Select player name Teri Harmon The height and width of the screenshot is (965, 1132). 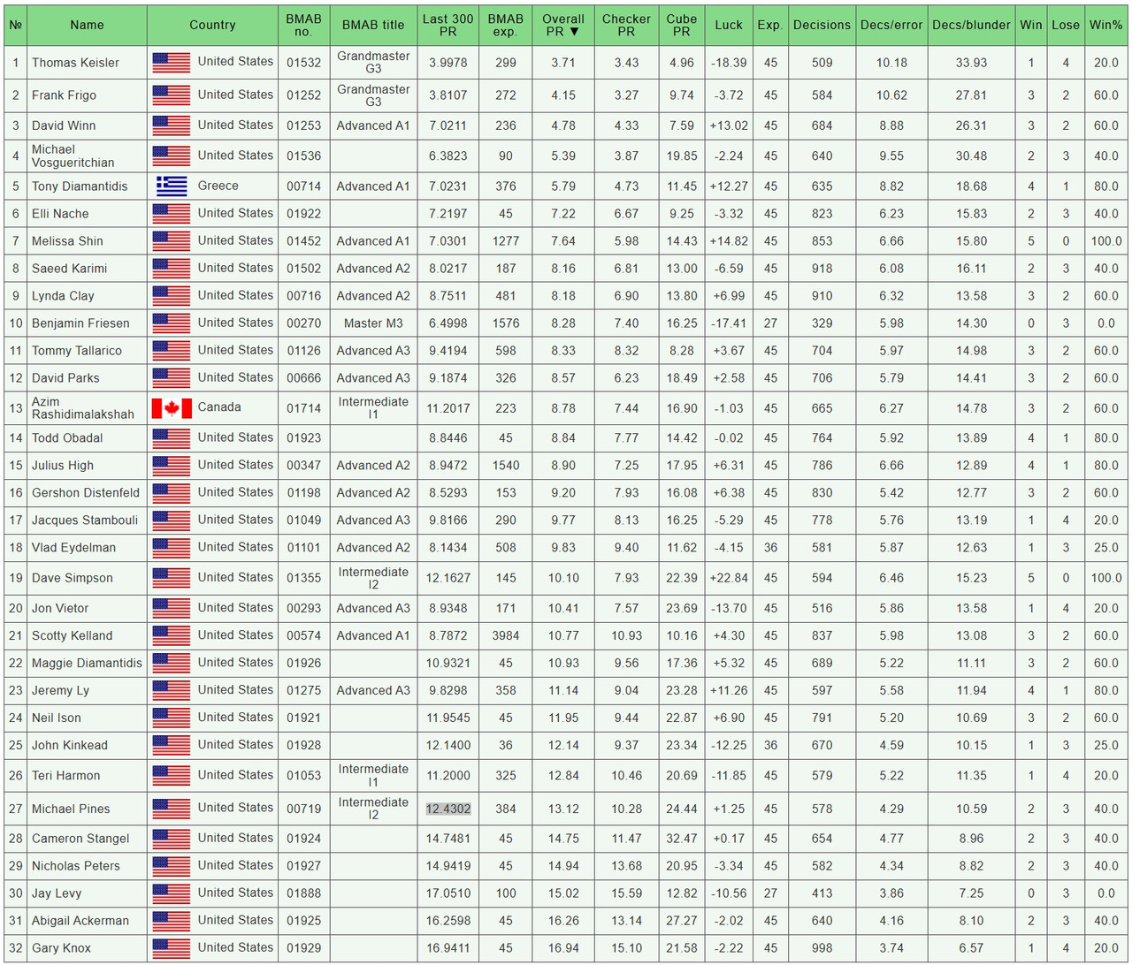coord(66,776)
